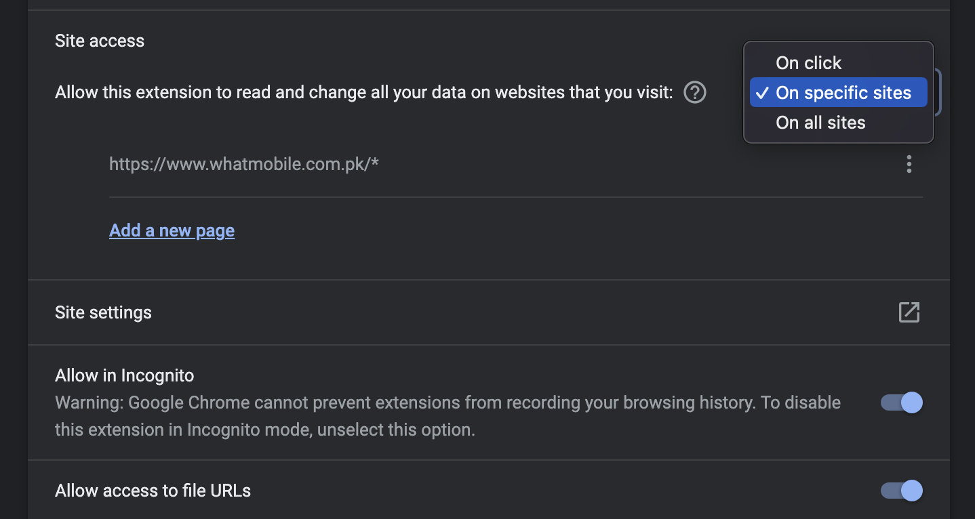Image resolution: width=975 pixels, height=519 pixels.
Task: Turn off Allow access to file URLs
Action: [x=901, y=491]
